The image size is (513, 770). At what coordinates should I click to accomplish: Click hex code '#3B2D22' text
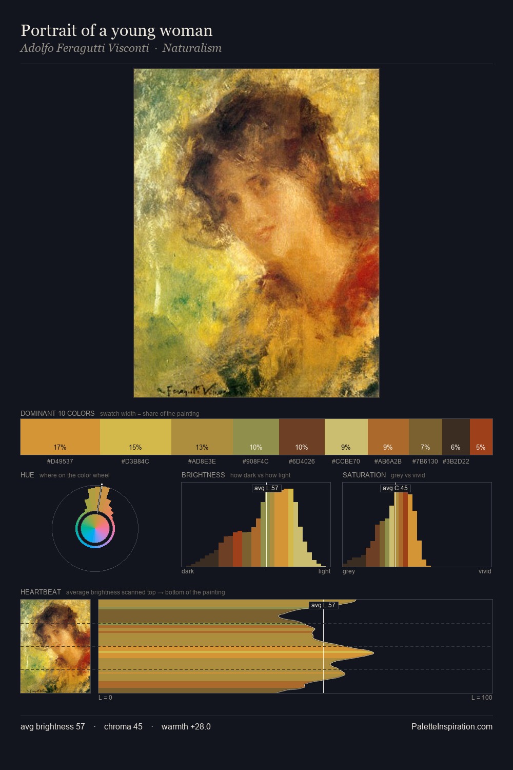[456, 461]
